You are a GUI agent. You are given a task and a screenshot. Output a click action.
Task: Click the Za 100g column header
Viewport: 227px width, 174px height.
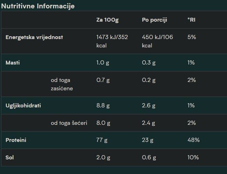(x=107, y=20)
